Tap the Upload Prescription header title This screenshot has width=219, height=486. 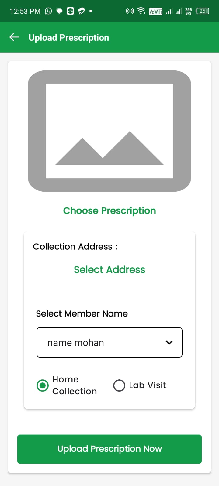[x=69, y=38]
